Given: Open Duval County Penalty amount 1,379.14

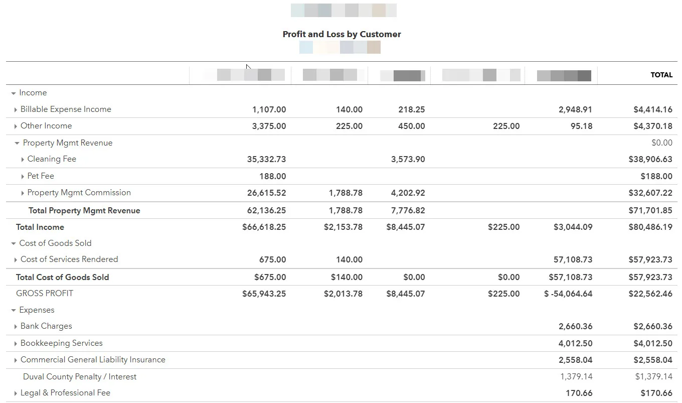Looking at the screenshot, I should click(x=576, y=376).
